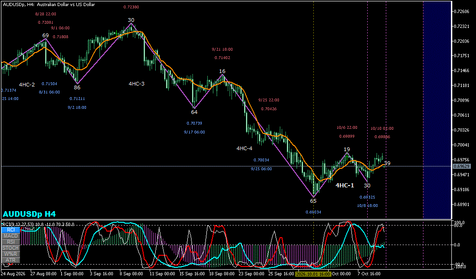Click the price label '0.69899'
Screen dimensions: 476x279
[x=347, y=136]
